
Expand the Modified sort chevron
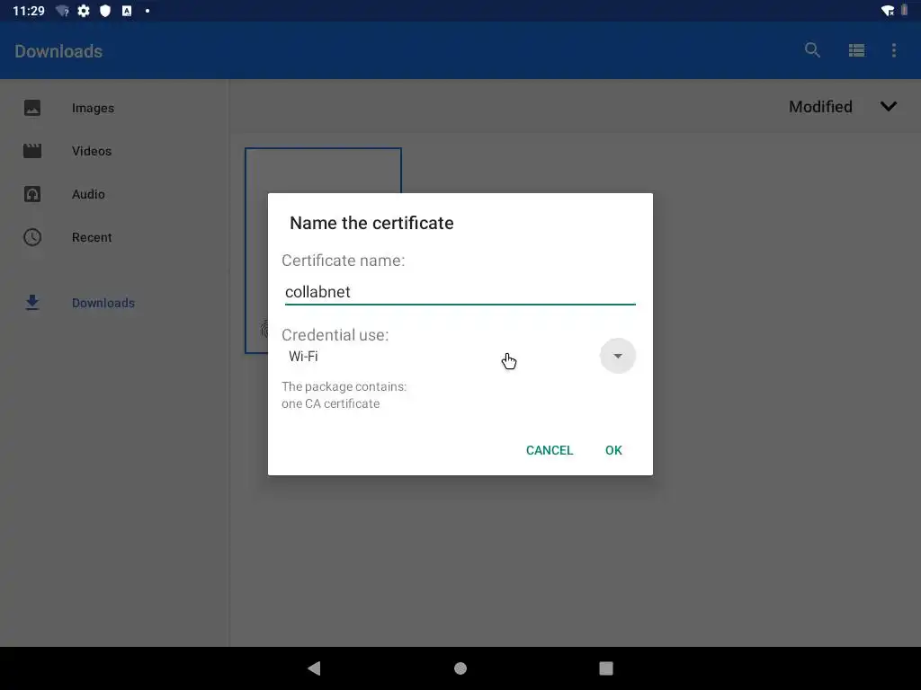pos(889,107)
